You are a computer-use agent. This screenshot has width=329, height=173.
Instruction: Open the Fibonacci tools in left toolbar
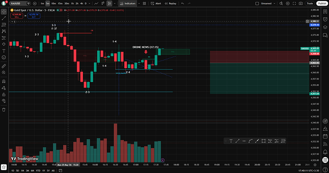click(x=4, y=25)
